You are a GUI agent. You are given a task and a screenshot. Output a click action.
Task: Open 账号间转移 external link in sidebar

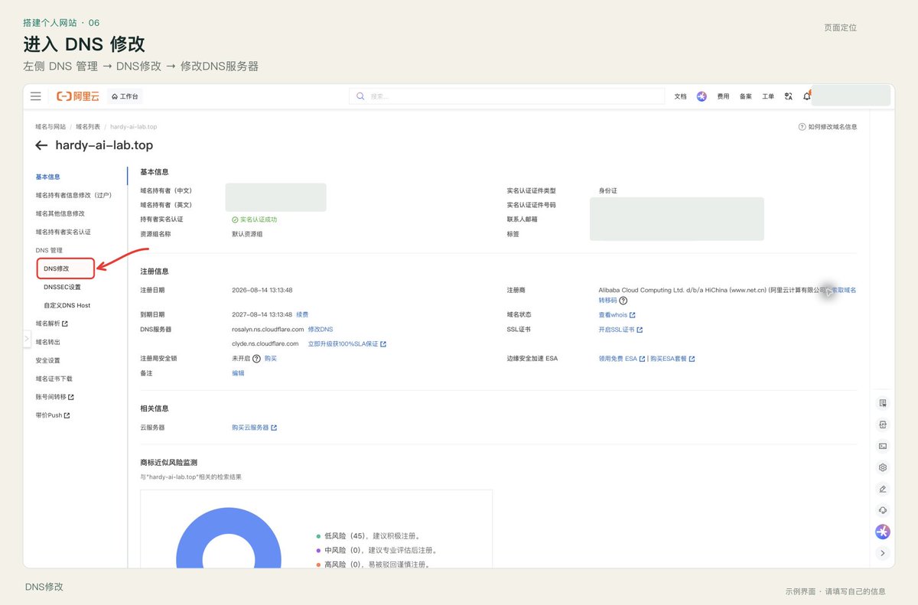tap(55, 397)
